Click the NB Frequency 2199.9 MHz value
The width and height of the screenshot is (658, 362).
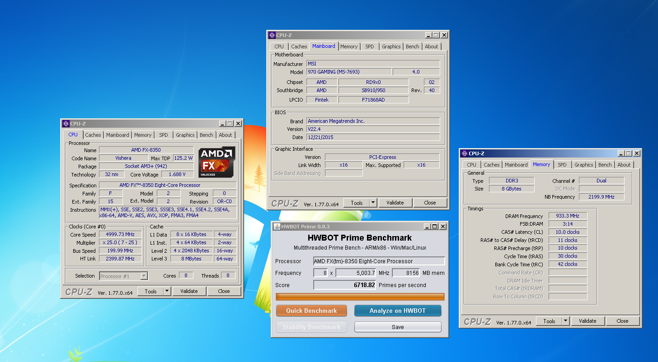tap(602, 197)
